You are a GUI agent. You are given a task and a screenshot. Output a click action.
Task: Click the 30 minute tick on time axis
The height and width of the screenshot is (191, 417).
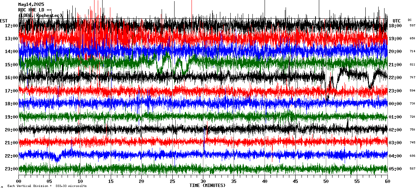coord(203,181)
